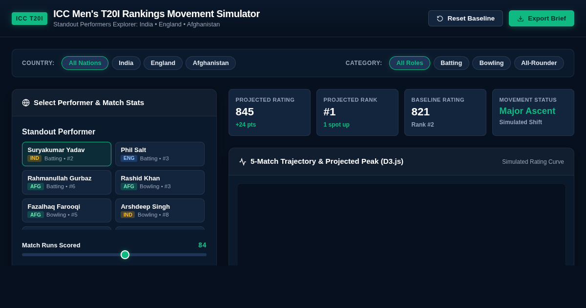Select the Batting category filter
The height and width of the screenshot is (308, 586).
pyautogui.click(x=451, y=63)
